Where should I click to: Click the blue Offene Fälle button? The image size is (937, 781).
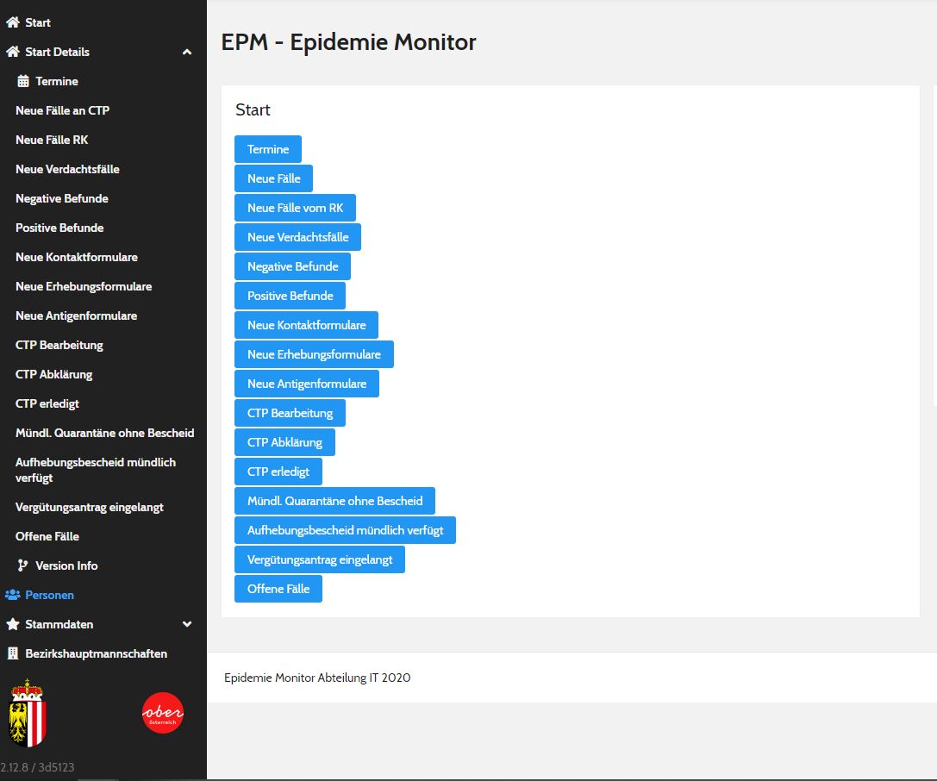click(x=278, y=589)
